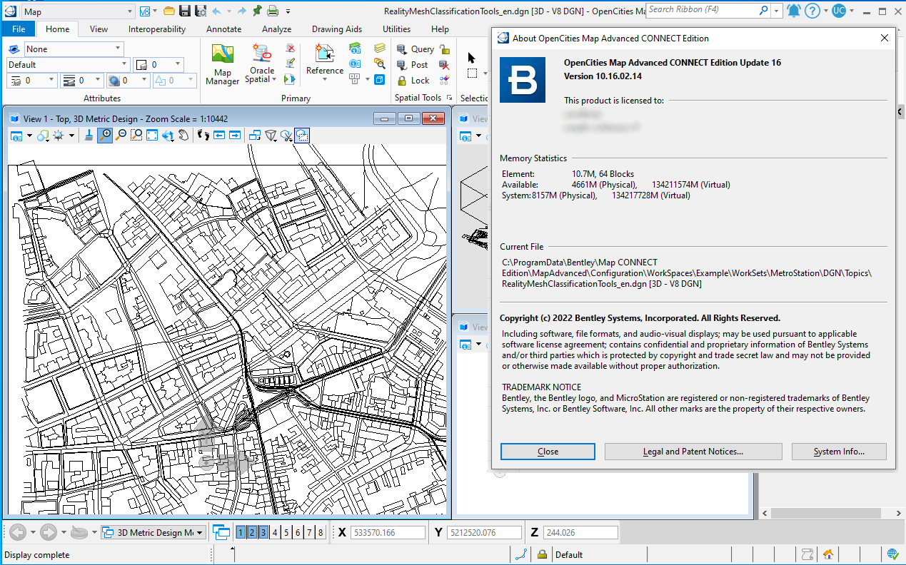Image resolution: width=906 pixels, height=565 pixels.
Task: Toggle view 3 button in view group
Action: pos(263,532)
